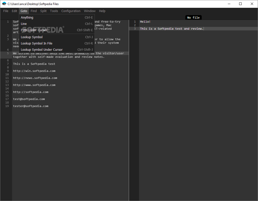The height and width of the screenshot is (201, 258).
Task: Click line number 13 in left gutter
Action: (x=7, y=85)
